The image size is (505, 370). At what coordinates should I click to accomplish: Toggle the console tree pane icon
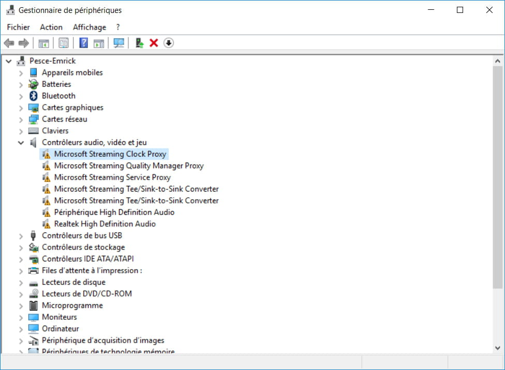click(x=44, y=43)
